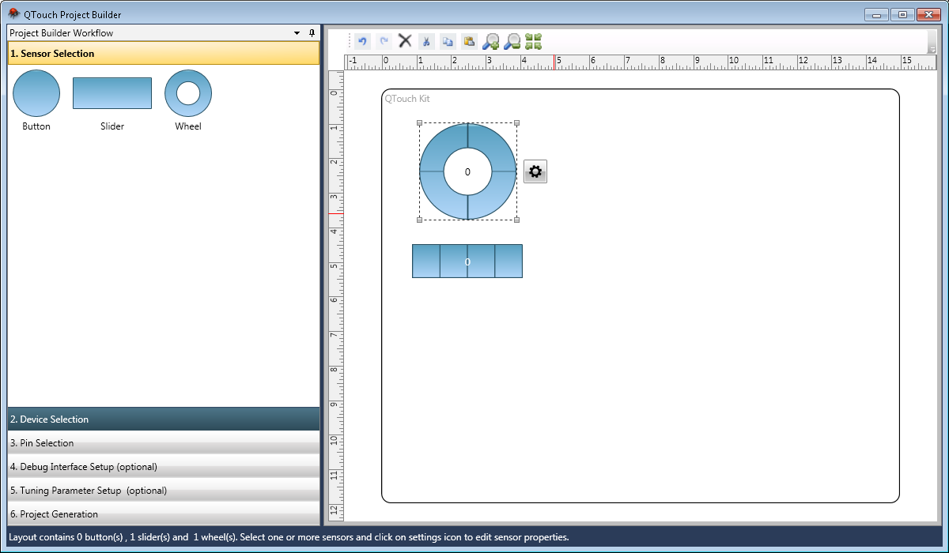The height and width of the screenshot is (553, 949).
Task: Open the workflow panel dropdown arrow
Action: (297, 33)
